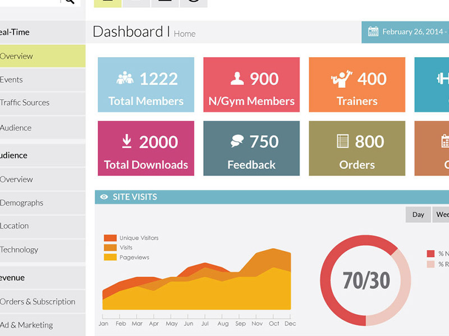Click the Home breadcrumb link

coord(185,34)
